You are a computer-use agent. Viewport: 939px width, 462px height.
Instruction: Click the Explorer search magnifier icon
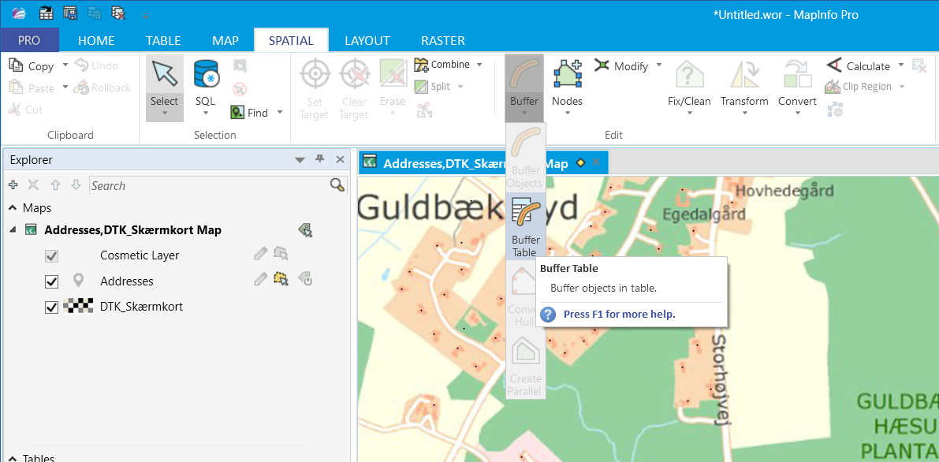[x=337, y=184]
